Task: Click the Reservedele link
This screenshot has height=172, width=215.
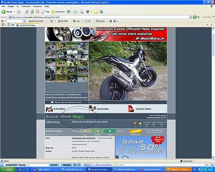Action: [x=102, y=109]
